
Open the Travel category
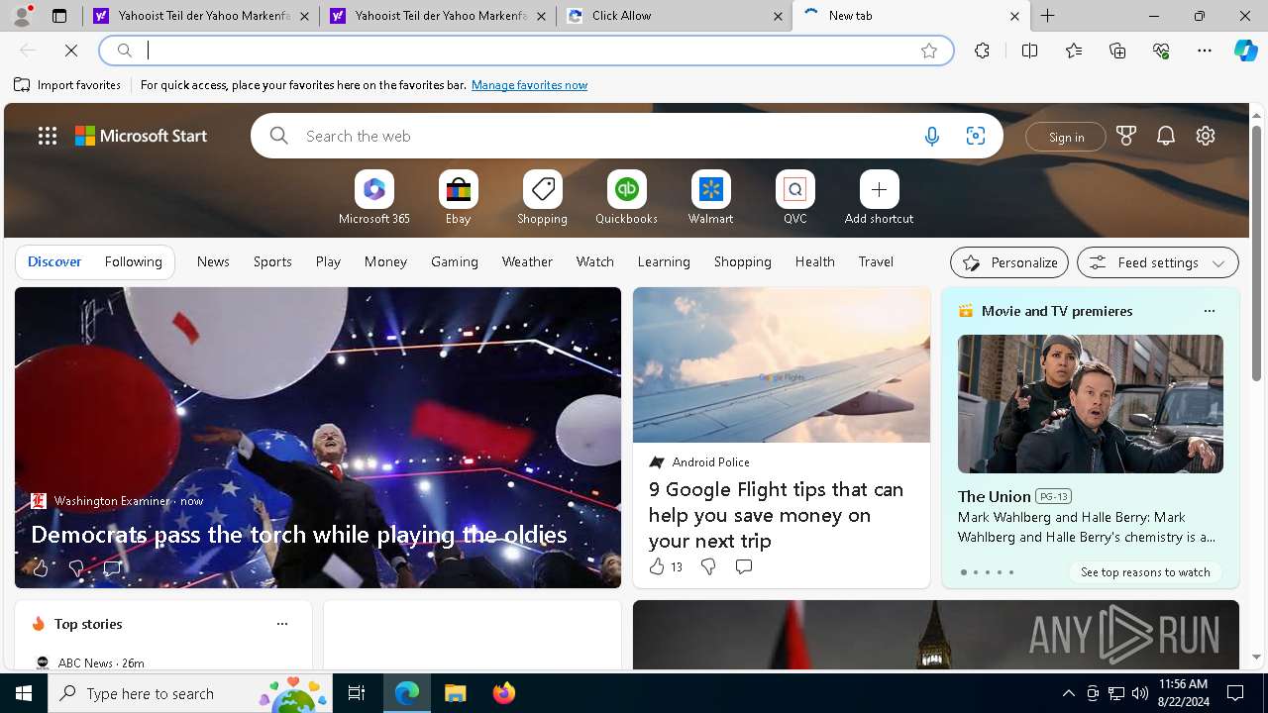coord(876,261)
